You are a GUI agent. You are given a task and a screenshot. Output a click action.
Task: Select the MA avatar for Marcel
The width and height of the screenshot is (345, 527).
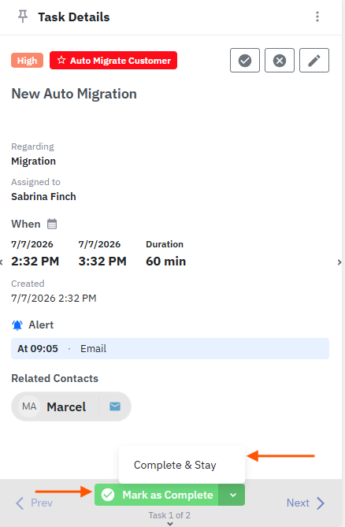29,406
